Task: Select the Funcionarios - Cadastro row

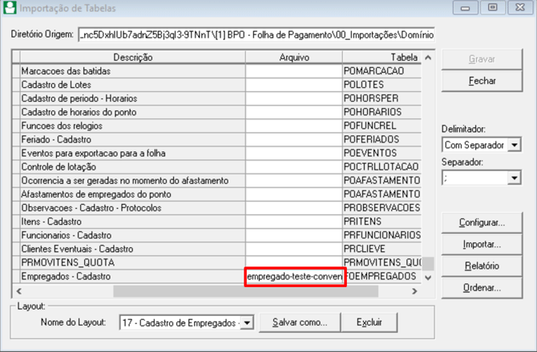Action: tap(132, 234)
